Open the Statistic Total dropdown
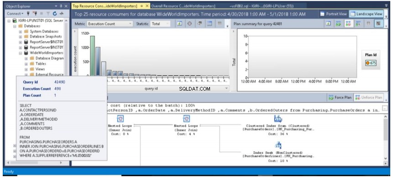 click(160, 24)
